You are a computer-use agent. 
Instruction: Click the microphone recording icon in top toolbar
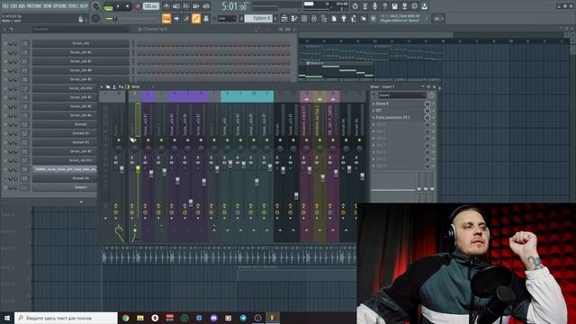pos(374,6)
